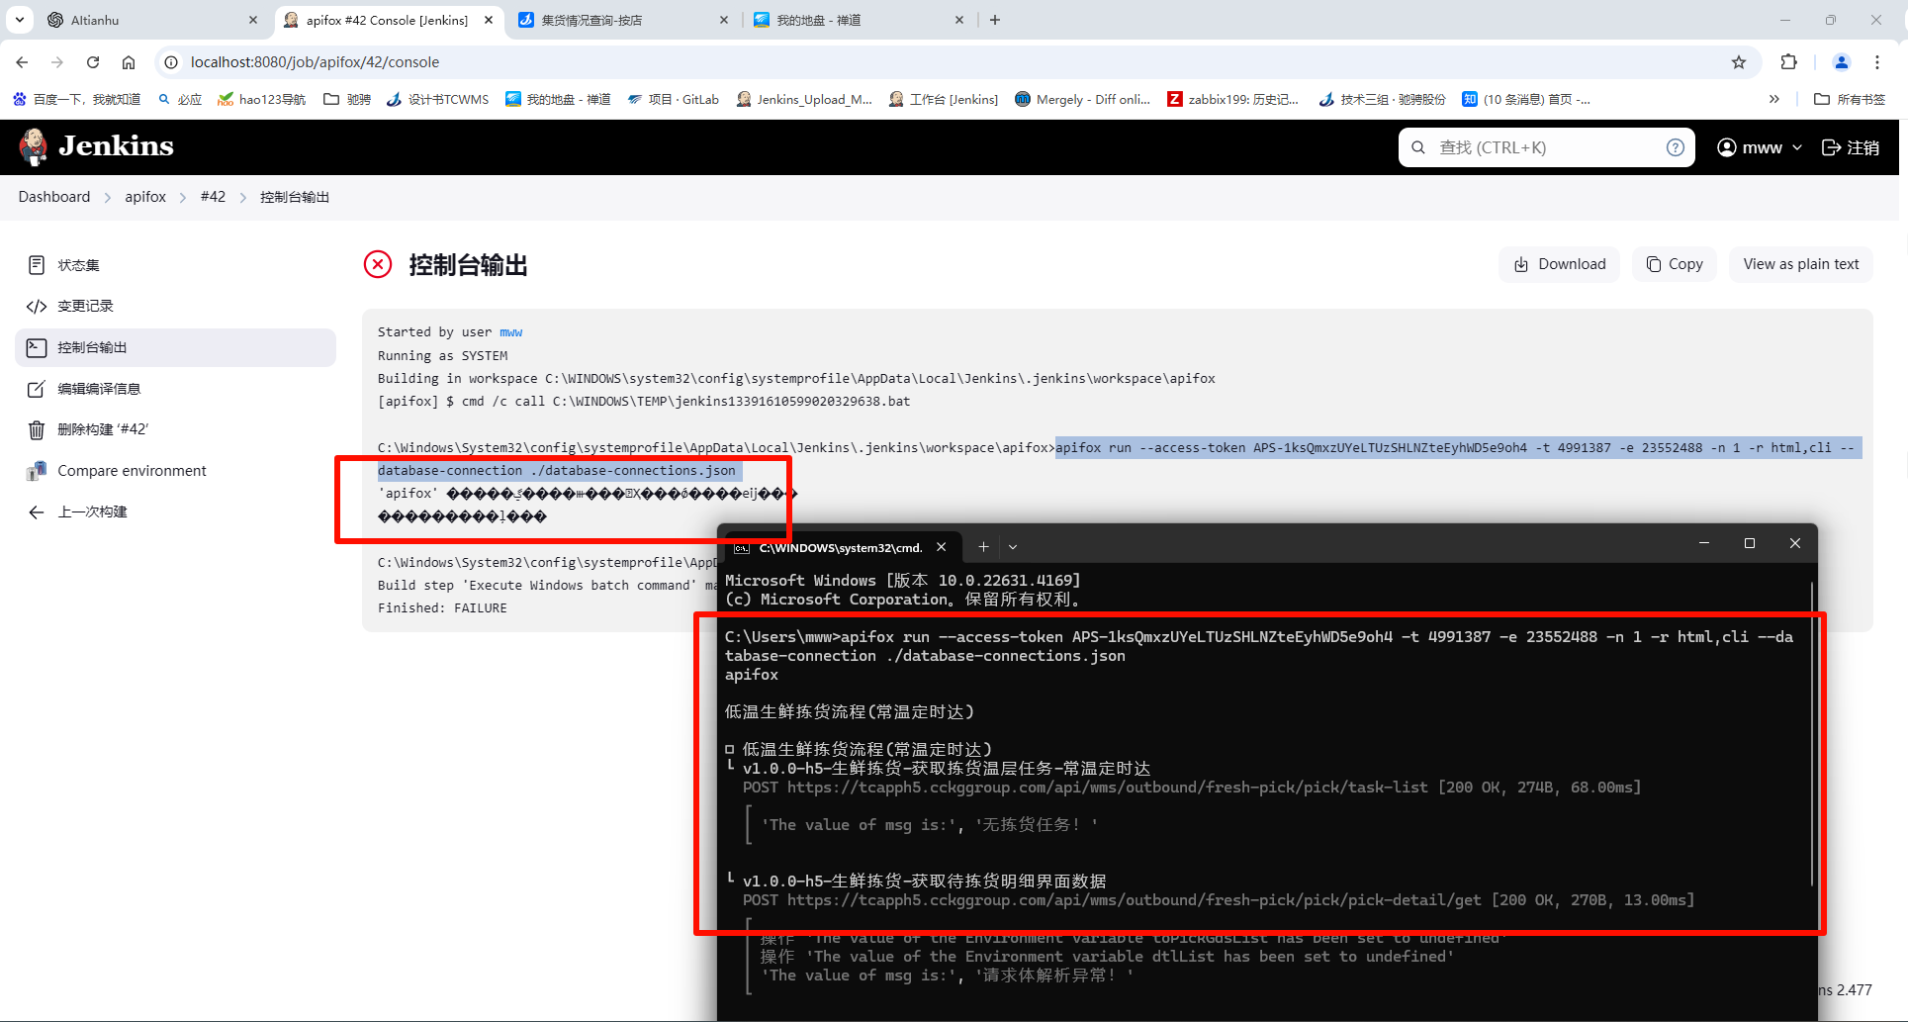Open the 所有书签 folder

1850,99
